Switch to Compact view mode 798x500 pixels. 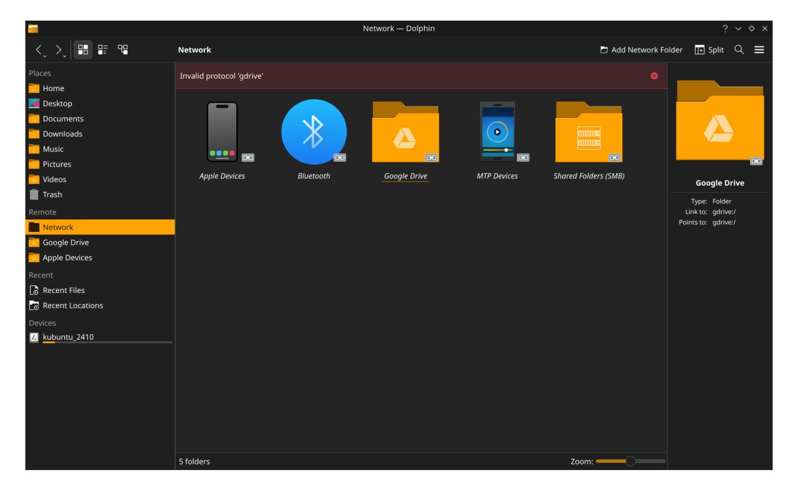pyautogui.click(x=103, y=49)
